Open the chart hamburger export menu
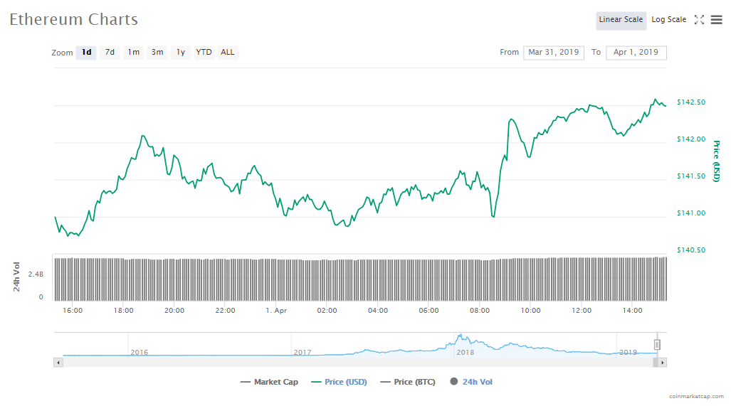This screenshot has height=406, width=731. pyautogui.click(x=716, y=20)
